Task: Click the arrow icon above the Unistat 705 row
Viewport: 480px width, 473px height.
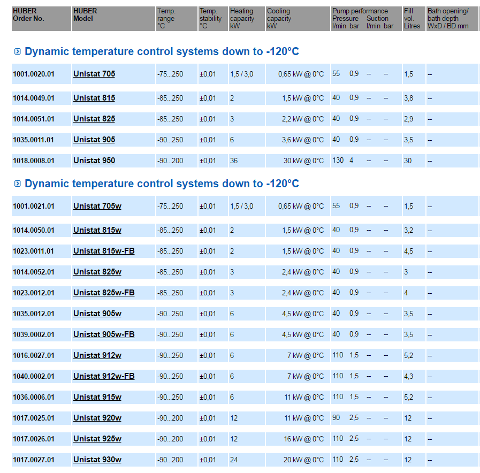Action: (17, 51)
